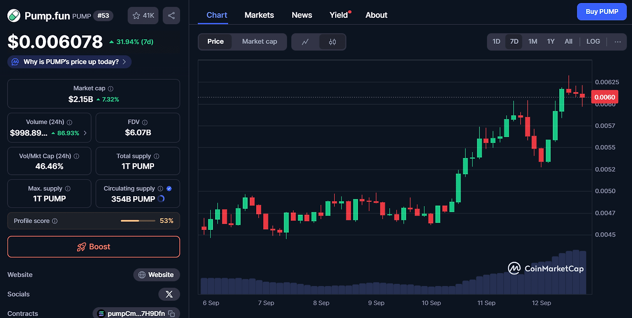Open the Yield tab
This screenshot has width=632, height=318.
339,15
